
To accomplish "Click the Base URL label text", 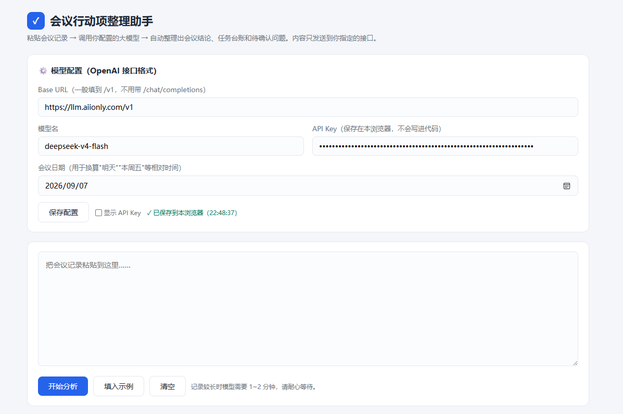I will [122, 90].
